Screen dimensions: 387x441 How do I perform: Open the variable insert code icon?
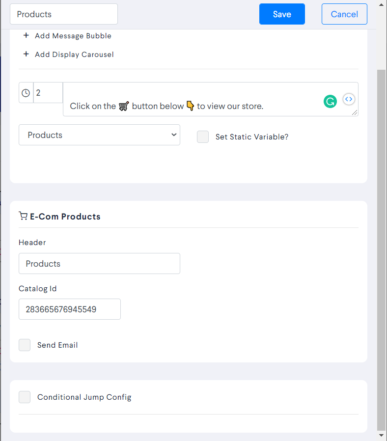click(x=349, y=99)
